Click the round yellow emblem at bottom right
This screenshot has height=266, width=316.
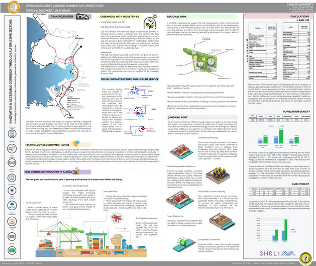coord(305,258)
